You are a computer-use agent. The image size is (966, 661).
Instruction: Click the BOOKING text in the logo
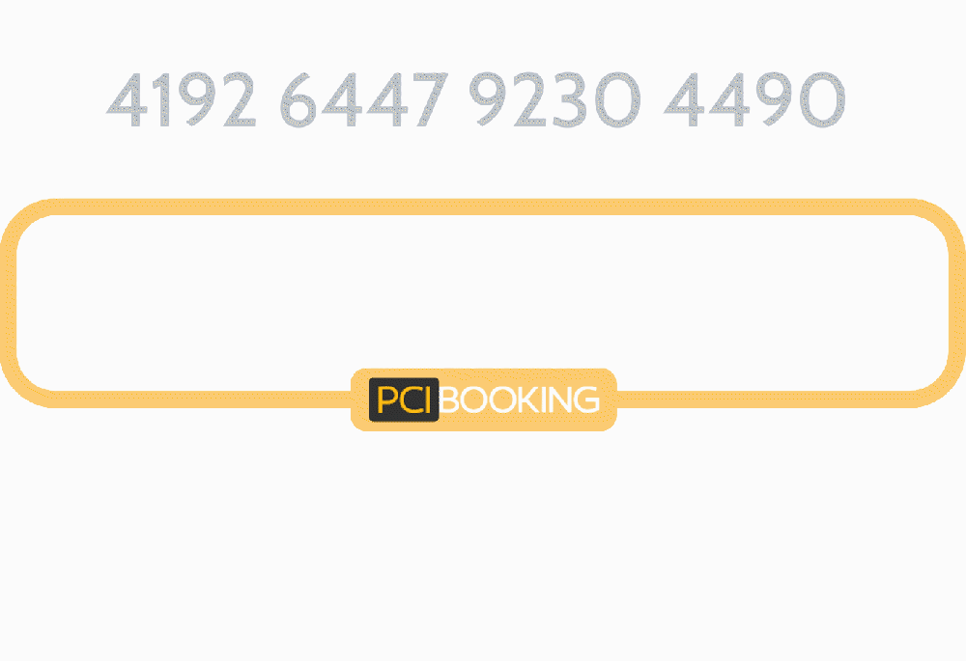[x=521, y=398]
